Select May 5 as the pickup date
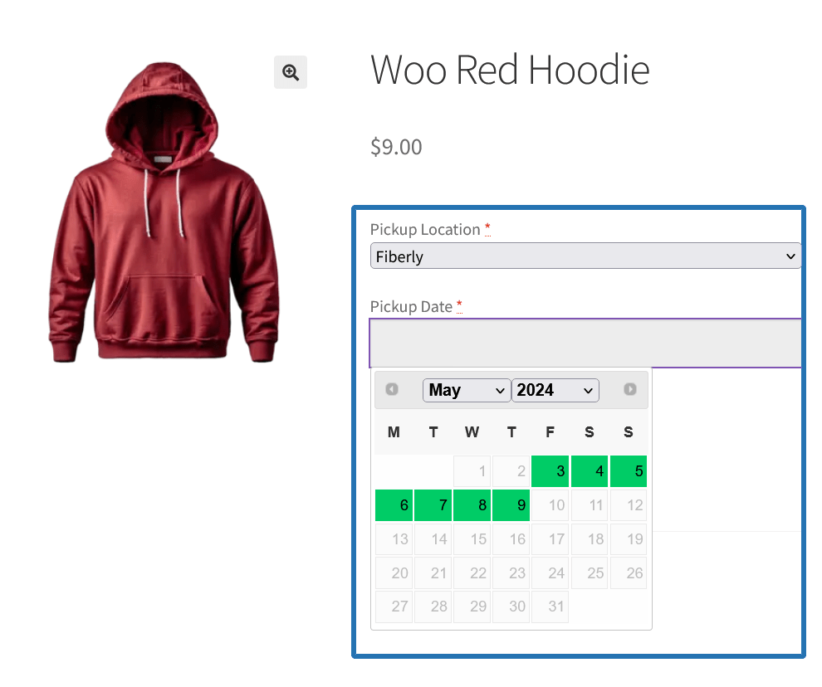 (x=629, y=470)
